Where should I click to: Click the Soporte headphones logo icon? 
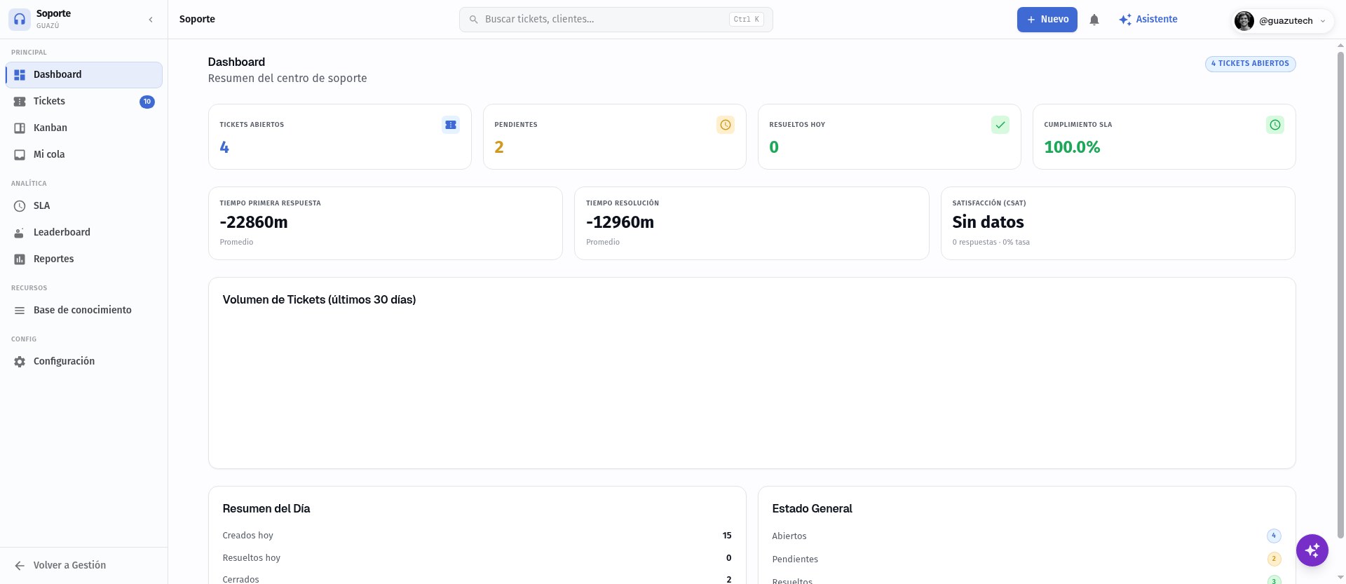tap(20, 20)
